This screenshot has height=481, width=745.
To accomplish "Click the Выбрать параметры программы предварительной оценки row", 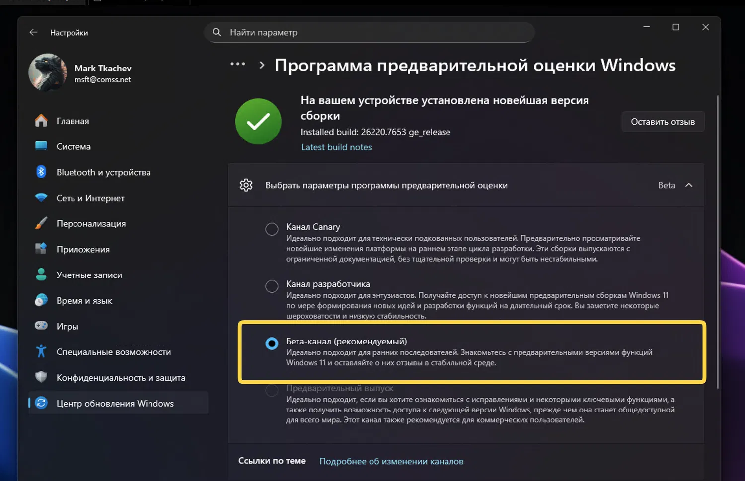I will [x=466, y=185].
